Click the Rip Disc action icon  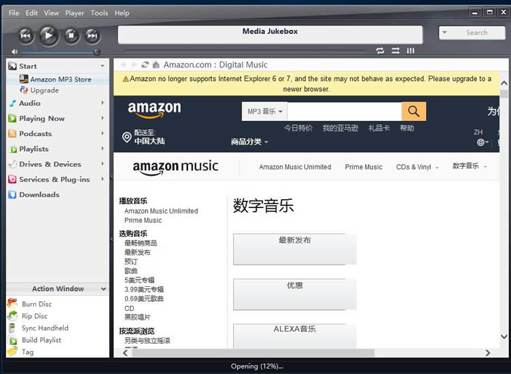(12, 316)
